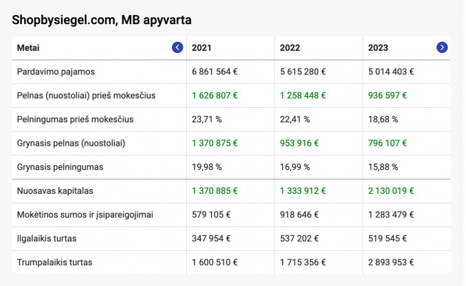Select the 15,88 % cell

(383, 167)
